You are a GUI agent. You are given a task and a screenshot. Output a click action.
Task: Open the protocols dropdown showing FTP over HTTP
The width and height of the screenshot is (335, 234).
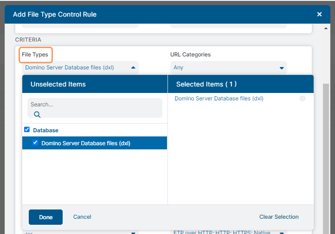point(228,232)
